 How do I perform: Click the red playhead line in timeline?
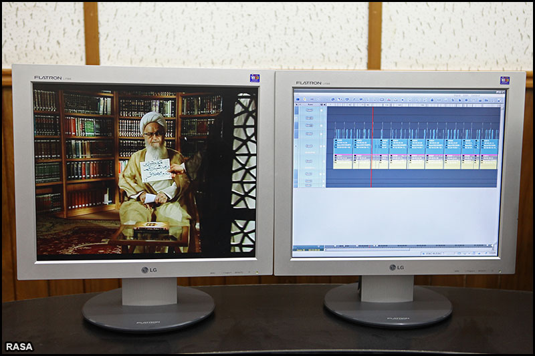tap(372, 146)
